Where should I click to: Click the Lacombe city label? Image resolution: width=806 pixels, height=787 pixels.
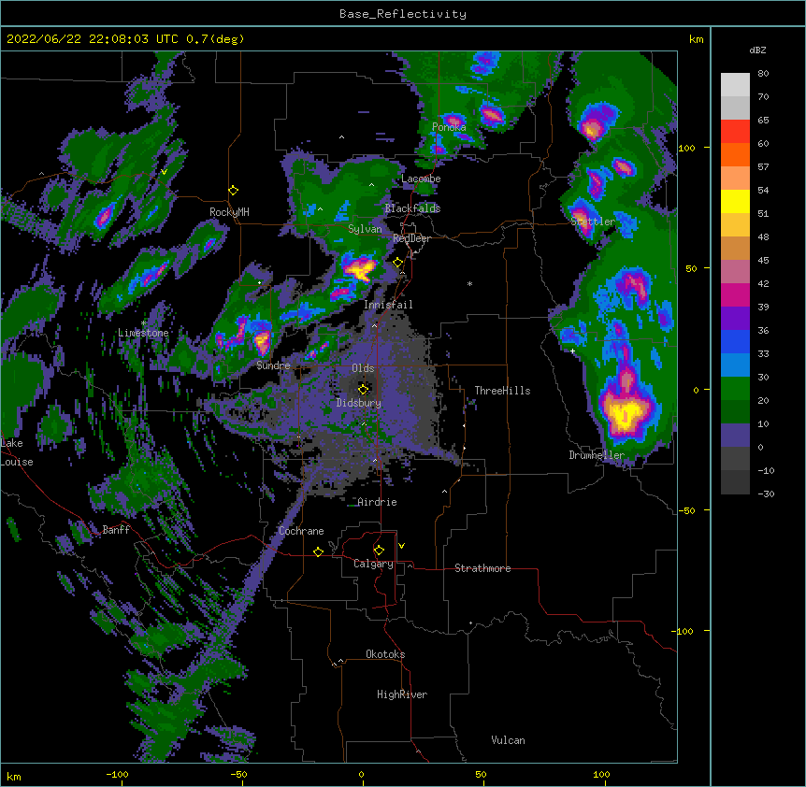(x=421, y=179)
